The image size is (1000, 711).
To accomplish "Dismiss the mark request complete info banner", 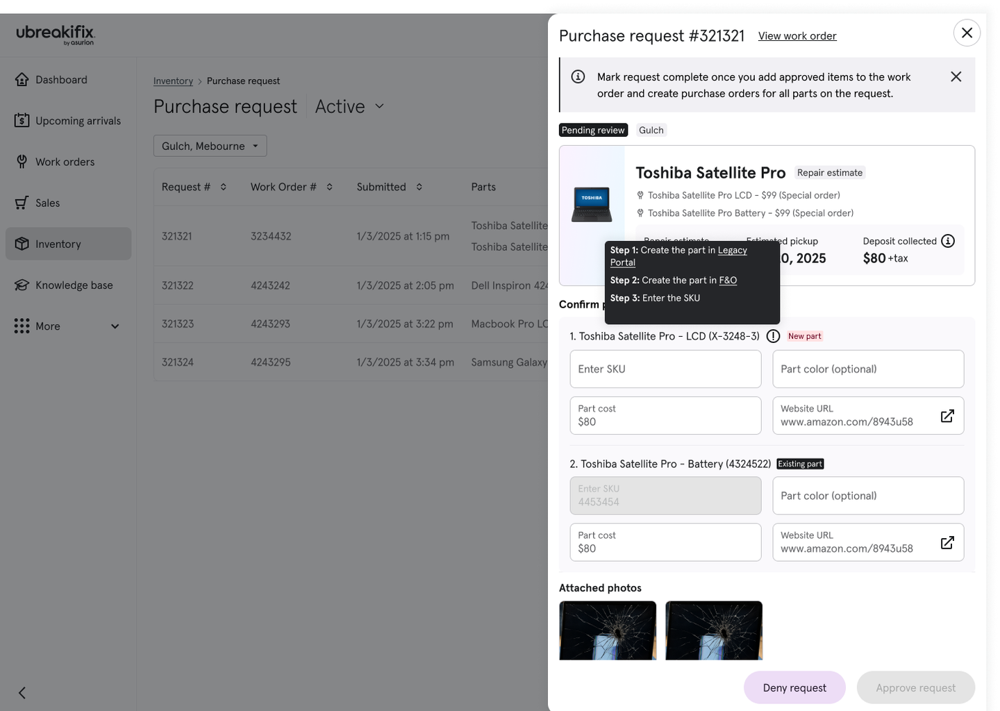I will click(956, 76).
